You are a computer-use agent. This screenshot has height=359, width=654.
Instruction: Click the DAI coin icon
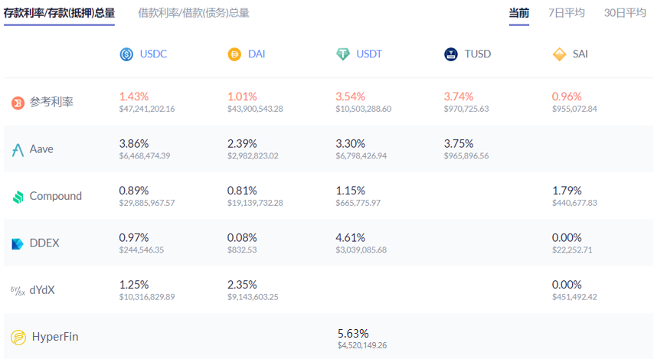click(234, 54)
